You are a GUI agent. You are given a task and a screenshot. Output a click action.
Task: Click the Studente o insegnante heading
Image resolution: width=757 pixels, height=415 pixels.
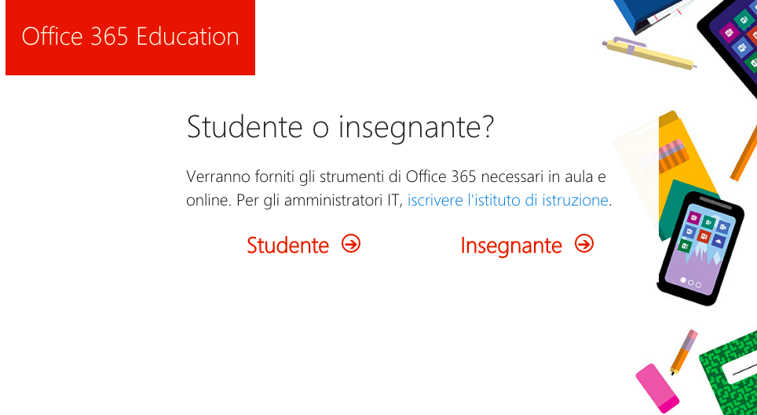click(x=340, y=127)
